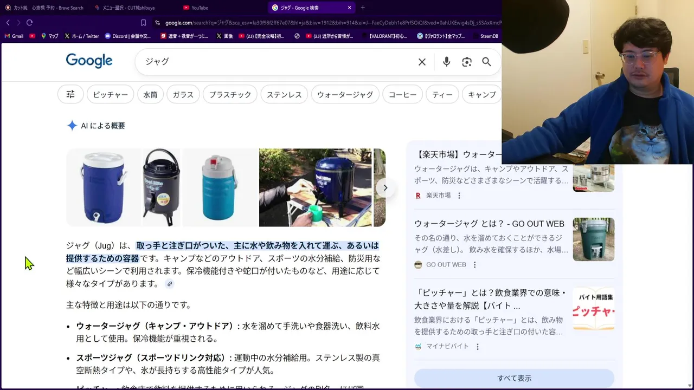
Task: Open the blue water jug thumbnail
Action: 103,187
